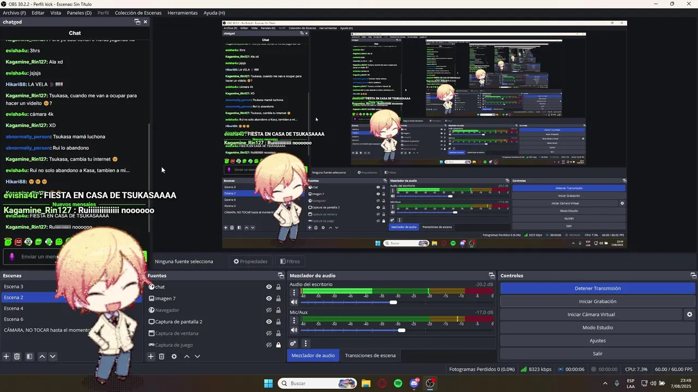Open audio mixer menu dots beside gears
Viewport: 698px width, 392px height.
click(305, 344)
